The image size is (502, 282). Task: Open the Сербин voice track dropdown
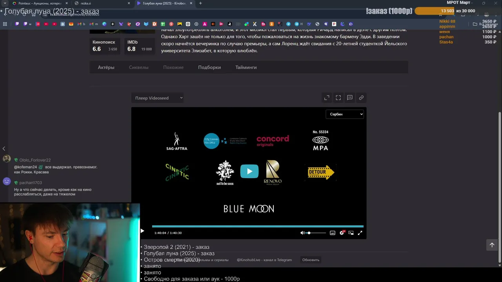click(345, 114)
